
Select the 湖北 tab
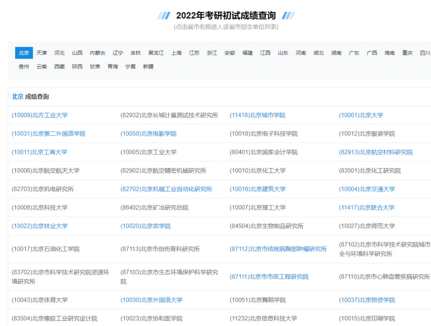[319, 53]
